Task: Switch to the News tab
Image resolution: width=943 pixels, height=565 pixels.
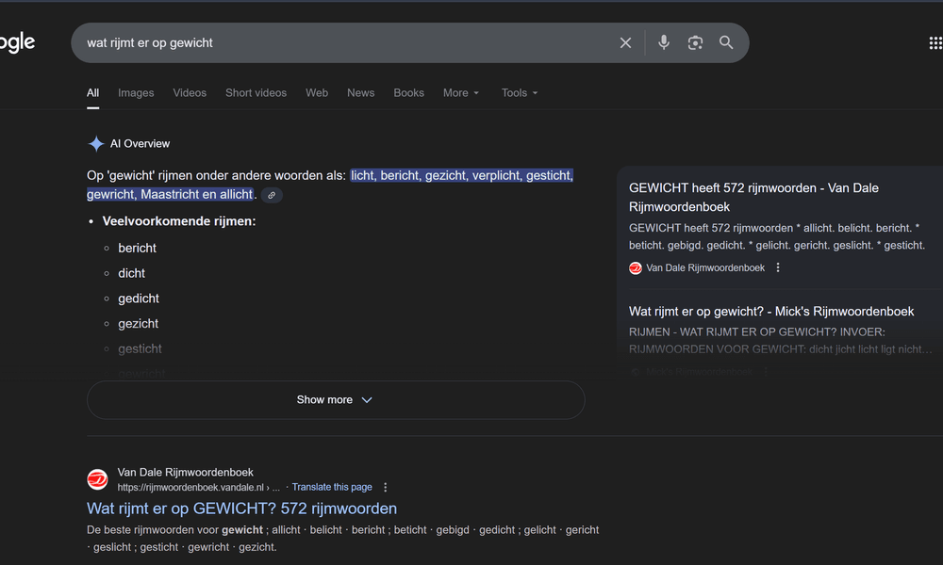Action: [360, 92]
